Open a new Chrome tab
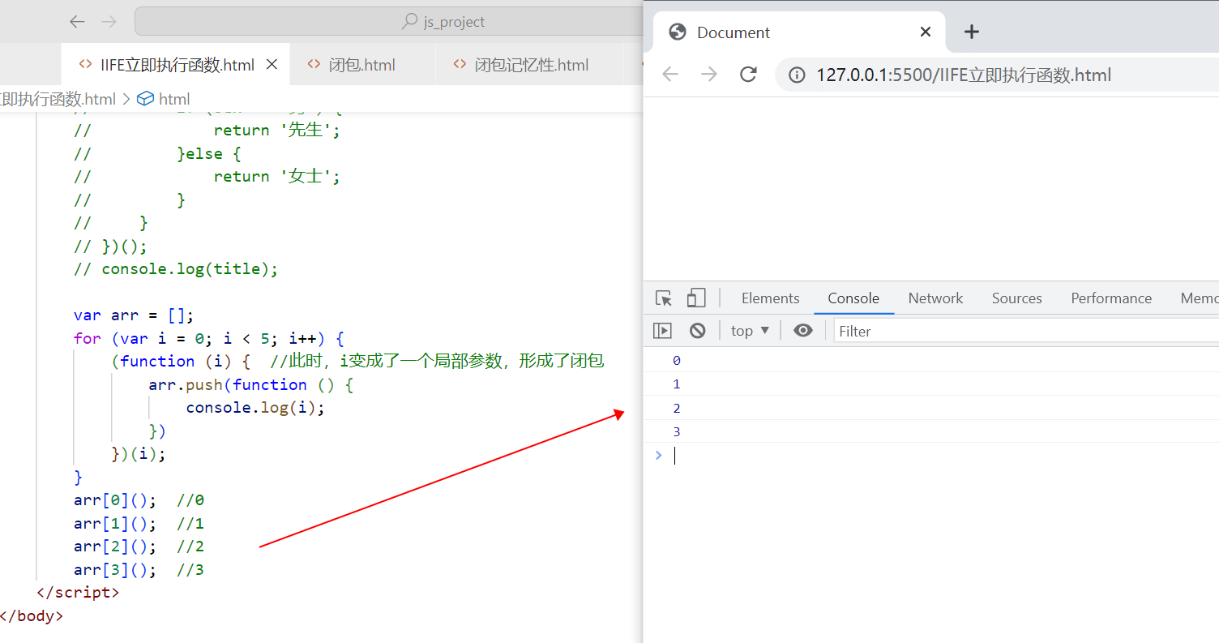Viewport: 1219px width, 643px height. (x=972, y=32)
